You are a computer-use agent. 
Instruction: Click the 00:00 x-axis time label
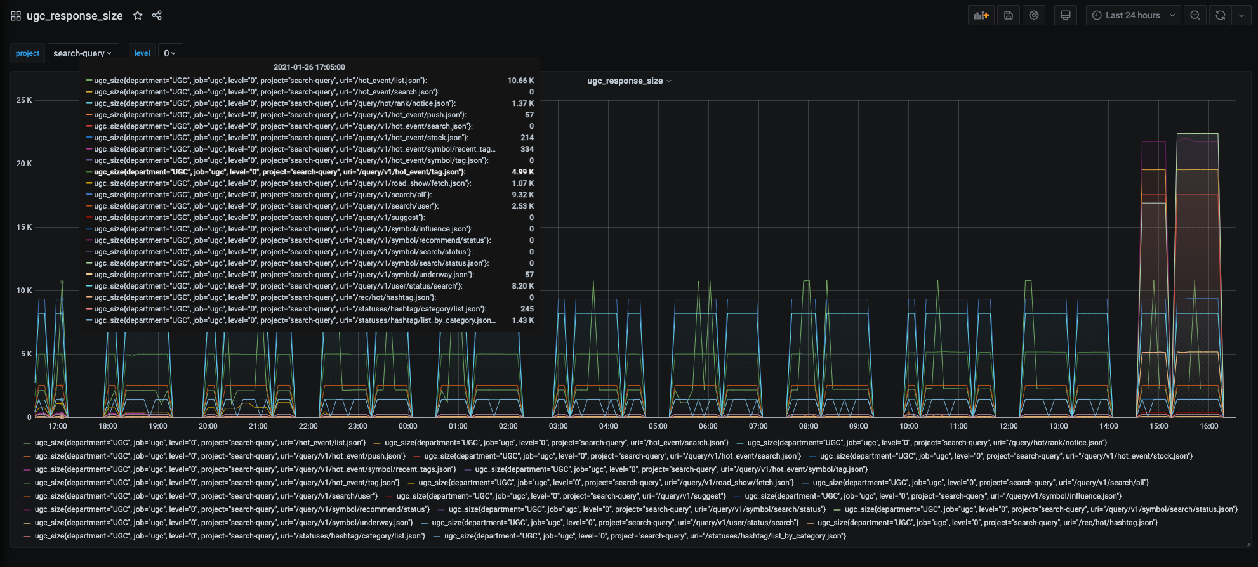click(407, 426)
